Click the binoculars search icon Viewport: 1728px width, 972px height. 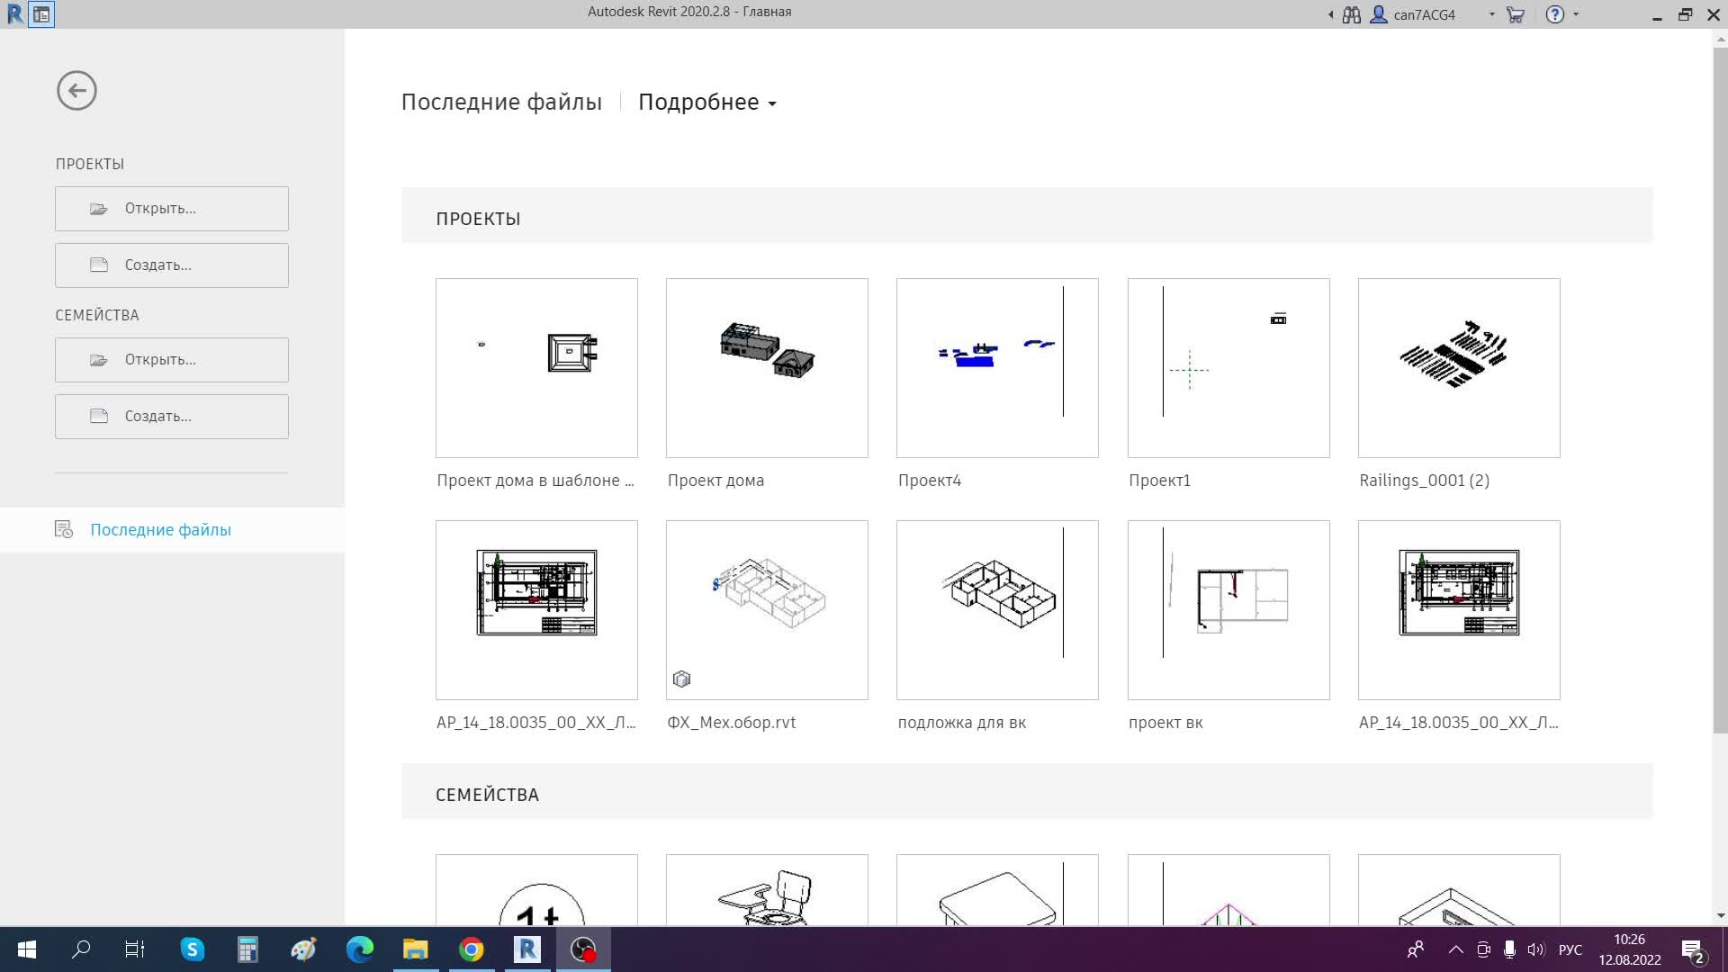pyautogui.click(x=1351, y=14)
